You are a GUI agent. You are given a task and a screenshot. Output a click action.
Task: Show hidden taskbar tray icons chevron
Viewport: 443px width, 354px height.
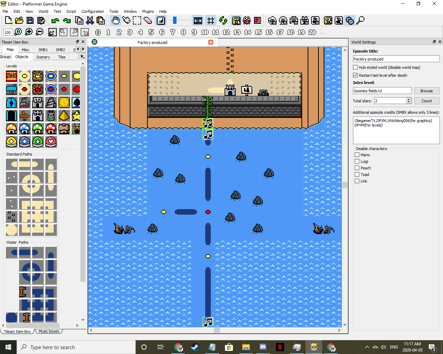[367, 347]
